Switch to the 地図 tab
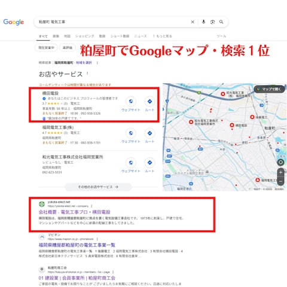The height and width of the screenshot is (287, 287). [x=67, y=36]
